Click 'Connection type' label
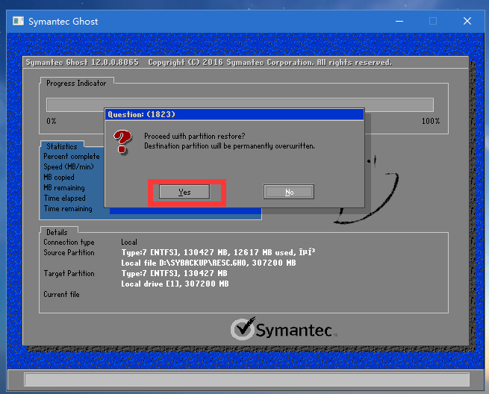The image size is (489, 394). (69, 243)
